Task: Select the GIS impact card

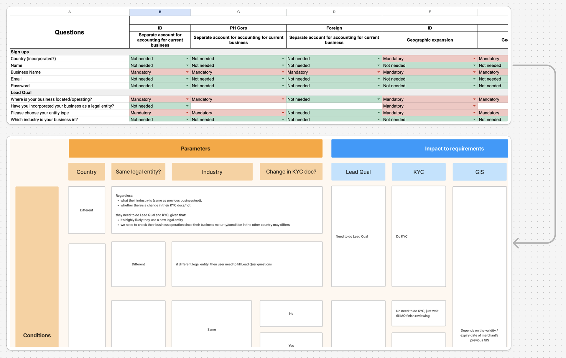Action: [479, 172]
